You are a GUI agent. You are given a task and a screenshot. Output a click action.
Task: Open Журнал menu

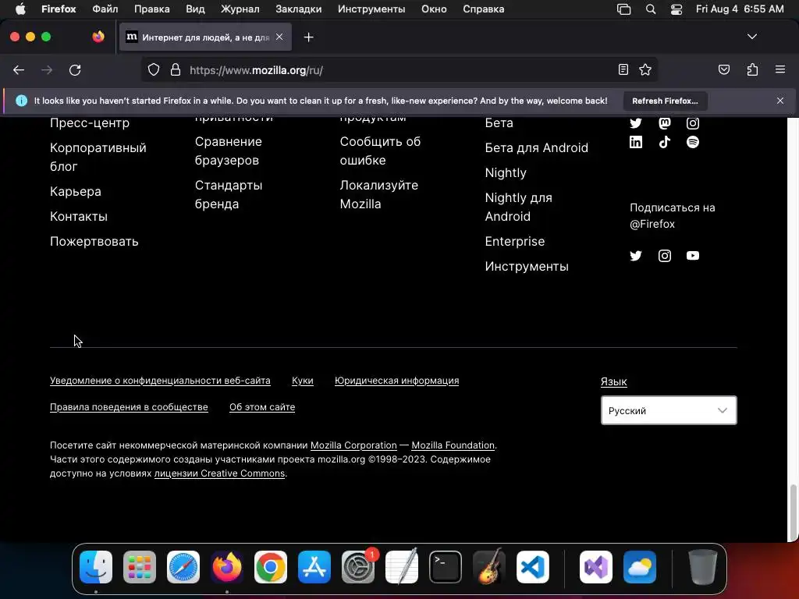tap(240, 9)
